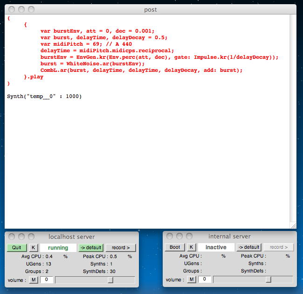Click the K button on internal server
Screen dimensions: 303x294
click(191, 247)
